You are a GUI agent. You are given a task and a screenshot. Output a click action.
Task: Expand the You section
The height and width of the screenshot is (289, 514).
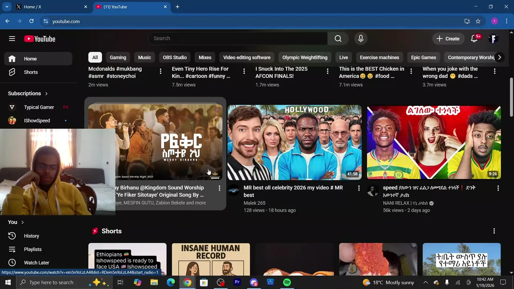click(16, 222)
